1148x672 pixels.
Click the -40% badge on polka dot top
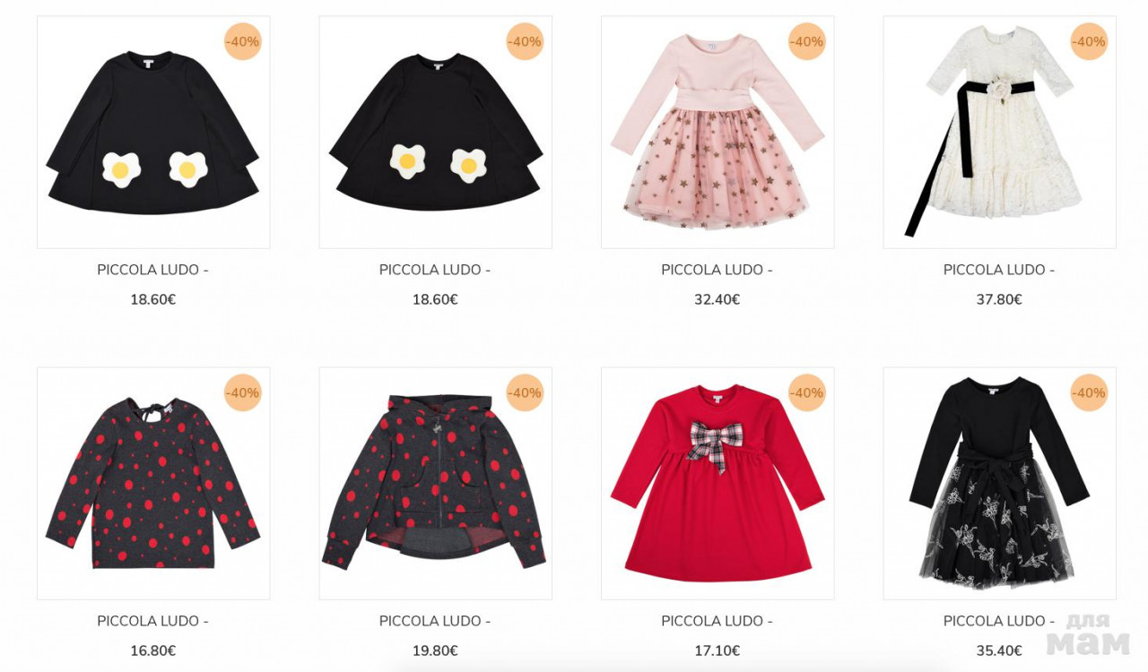click(x=242, y=392)
